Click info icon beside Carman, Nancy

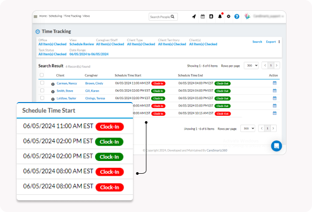click(53, 83)
